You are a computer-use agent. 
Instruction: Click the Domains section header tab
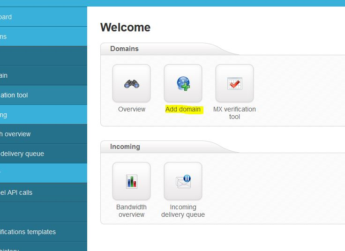point(124,49)
